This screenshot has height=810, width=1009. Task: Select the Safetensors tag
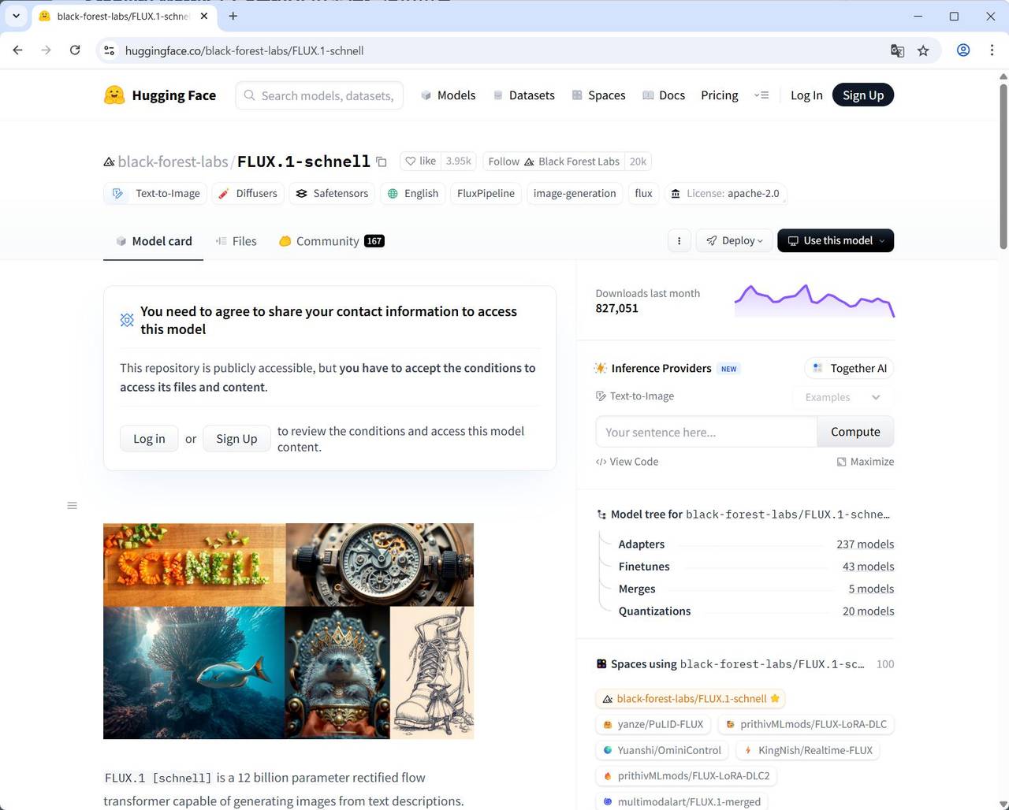(332, 194)
